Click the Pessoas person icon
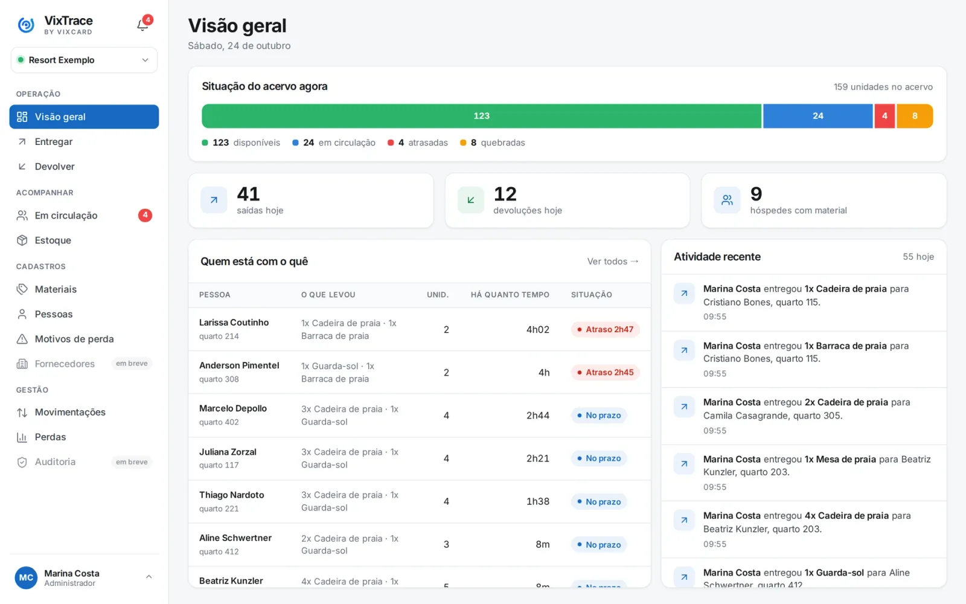Viewport: 966px width, 604px height. (x=22, y=314)
